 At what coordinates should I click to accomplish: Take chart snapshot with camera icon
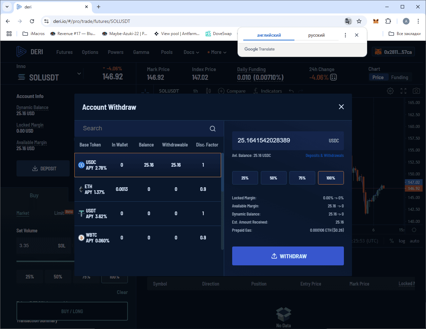(x=416, y=91)
